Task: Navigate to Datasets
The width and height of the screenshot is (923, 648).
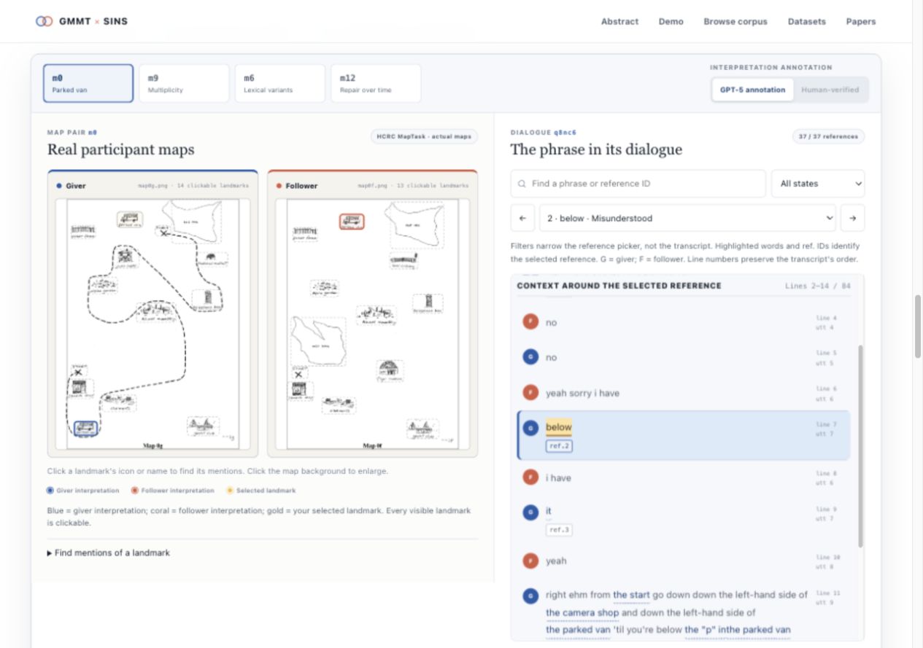Action: [x=807, y=21]
